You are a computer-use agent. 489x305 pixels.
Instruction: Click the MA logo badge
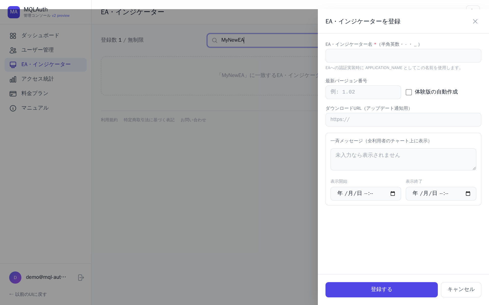(x=14, y=12)
